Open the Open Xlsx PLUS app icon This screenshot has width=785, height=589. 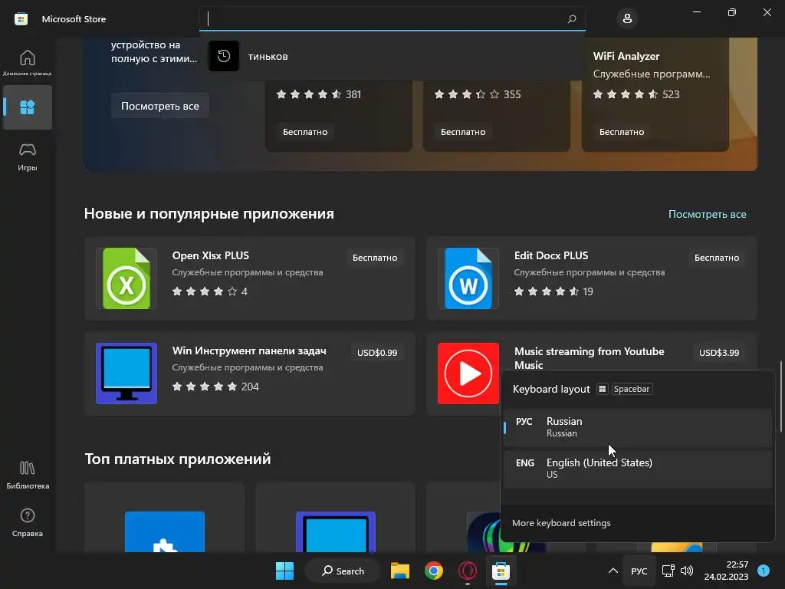click(x=126, y=278)
